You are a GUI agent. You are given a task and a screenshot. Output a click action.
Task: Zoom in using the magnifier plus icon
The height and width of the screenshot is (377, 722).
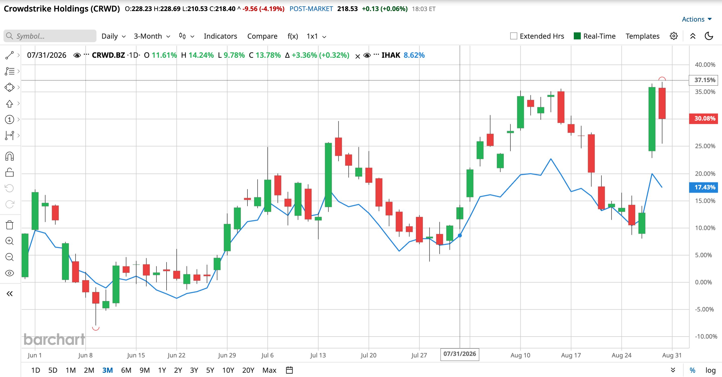[10, 241]
